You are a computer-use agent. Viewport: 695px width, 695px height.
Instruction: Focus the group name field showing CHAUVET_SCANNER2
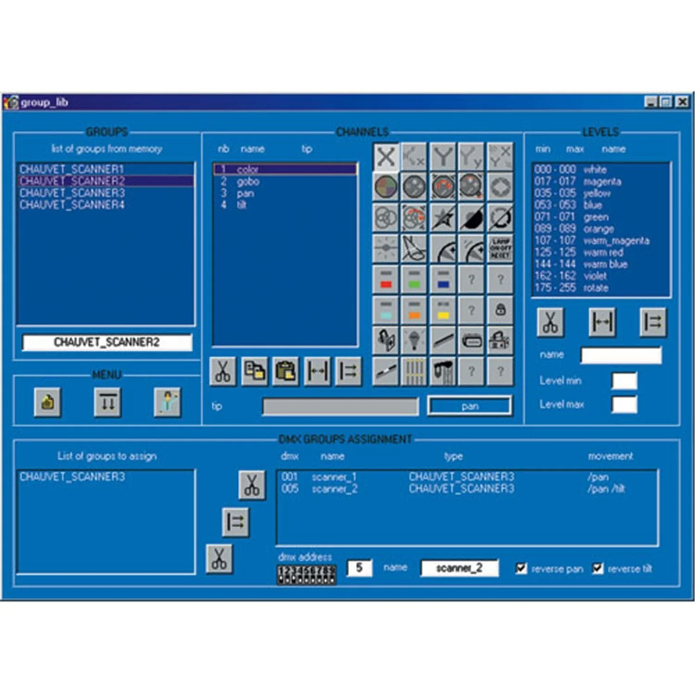107,342
